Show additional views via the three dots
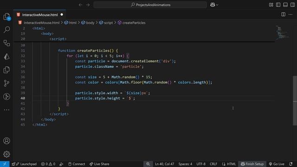 click(6, 110)
